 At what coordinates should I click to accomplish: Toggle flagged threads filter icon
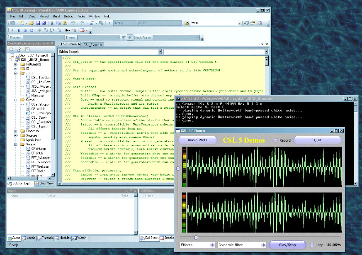tap(130, 37)
